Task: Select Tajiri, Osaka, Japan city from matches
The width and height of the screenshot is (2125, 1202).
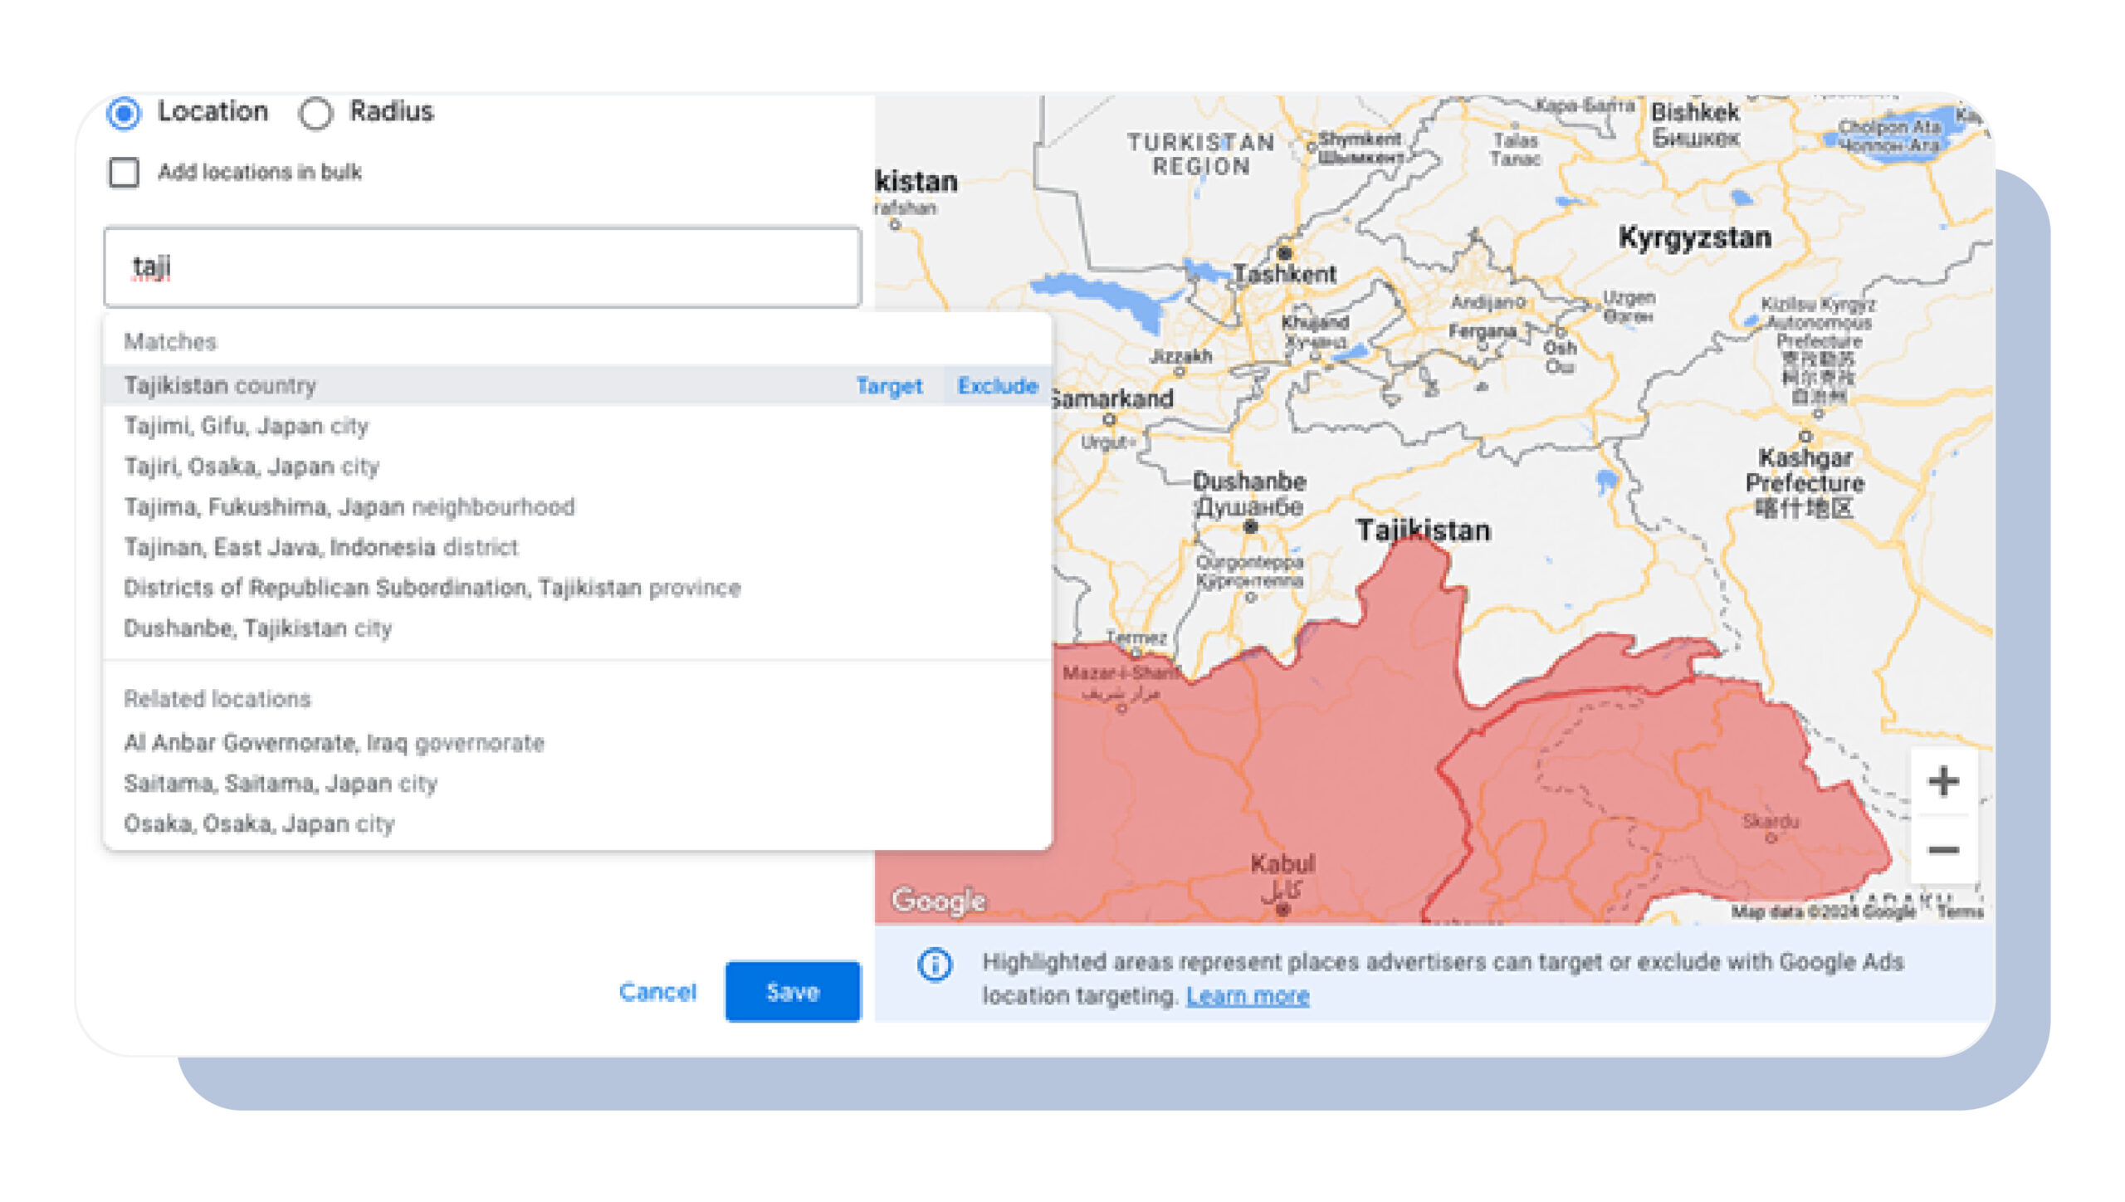Action: tap(251, 467)
